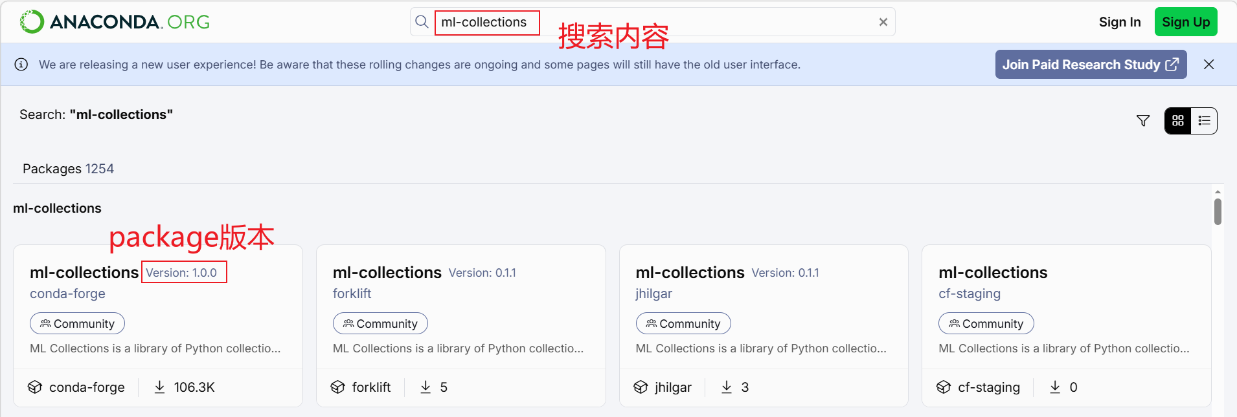Screen dimensions: 1237x417
Task: Select the Packages 1254 tab
Action: (x=68, y=169)
